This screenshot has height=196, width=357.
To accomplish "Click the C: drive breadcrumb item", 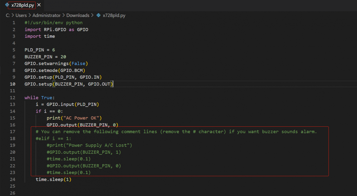I will coord(7,15).
